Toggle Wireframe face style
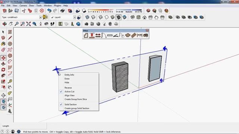This screenshot has height=134, width=239. click(100, 17)
